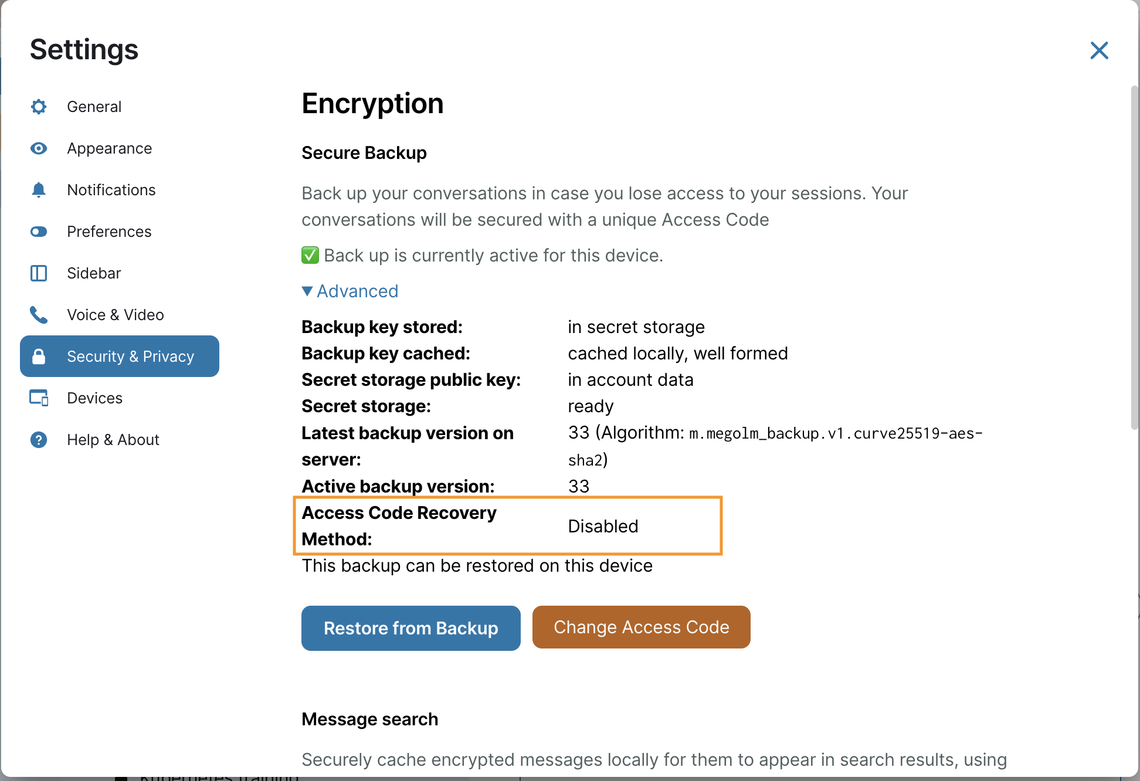Screen dimensions: 1140x781
Task: Click the Sidebar panel icon
Action: pyautogui.click(x=39, y=273)
